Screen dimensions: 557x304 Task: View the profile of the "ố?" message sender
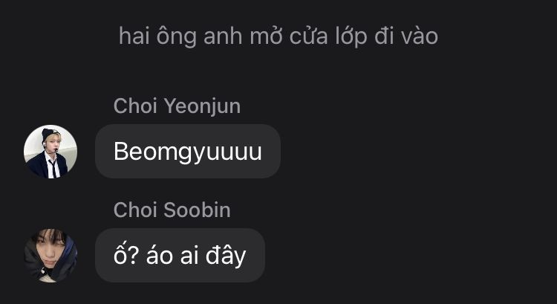click(50, 255)
